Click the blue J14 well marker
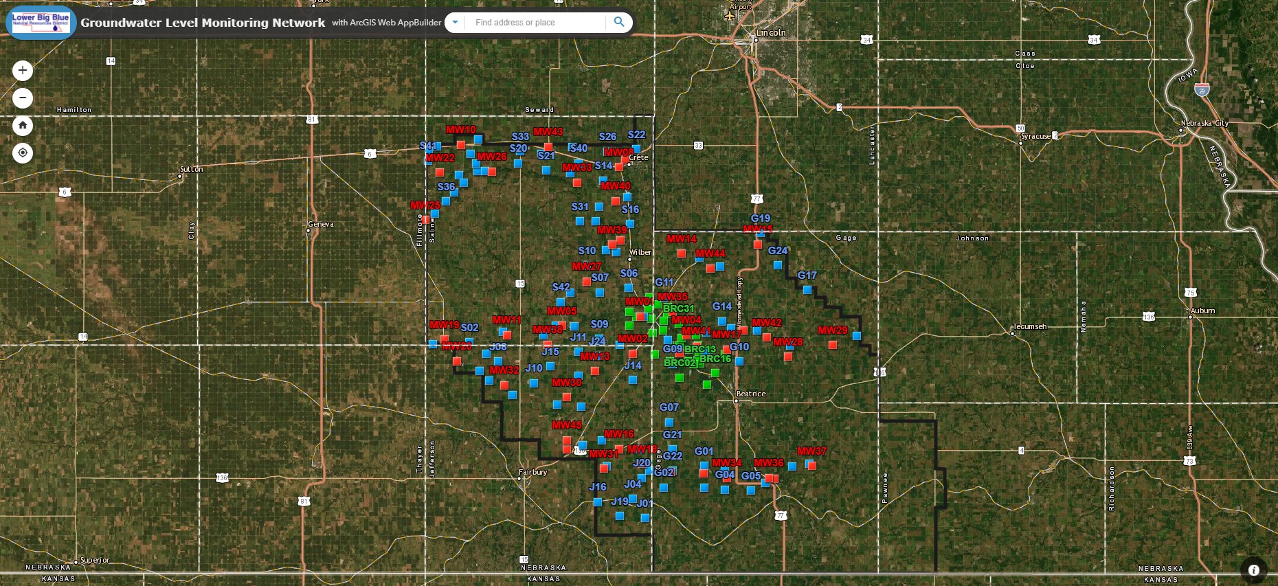 633,380
